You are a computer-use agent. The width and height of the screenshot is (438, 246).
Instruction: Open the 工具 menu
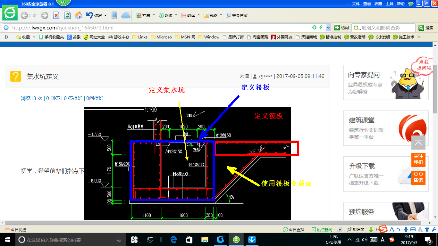[x=390, y=4]
